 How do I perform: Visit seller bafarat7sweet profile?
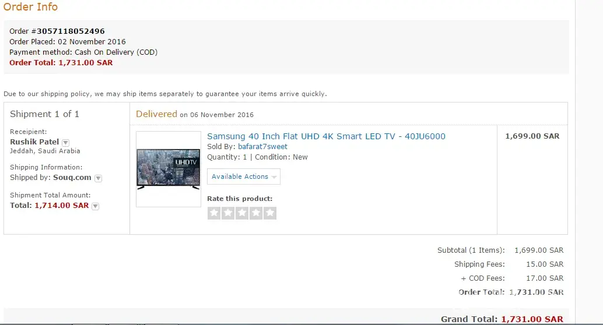tap(262, 146)
